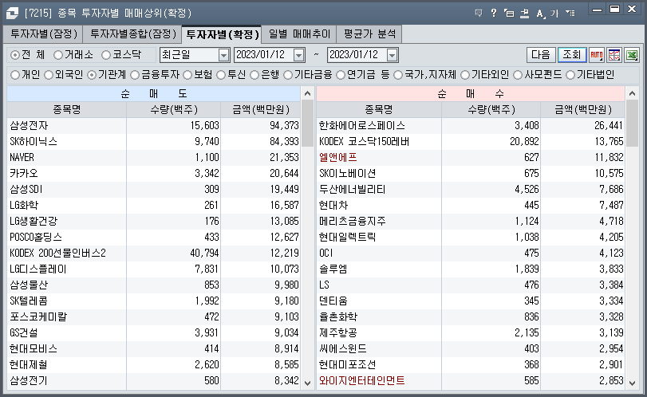Sort by 수량(백주) in 순매수 table
647x397 pixels.
point(491,109)
